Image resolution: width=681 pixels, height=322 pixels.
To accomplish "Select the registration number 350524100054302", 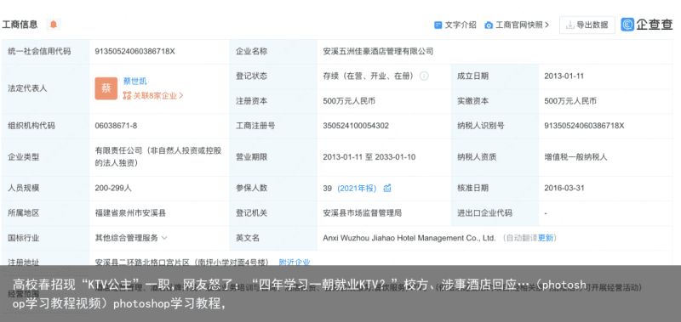I will click(x=356, y=126).
